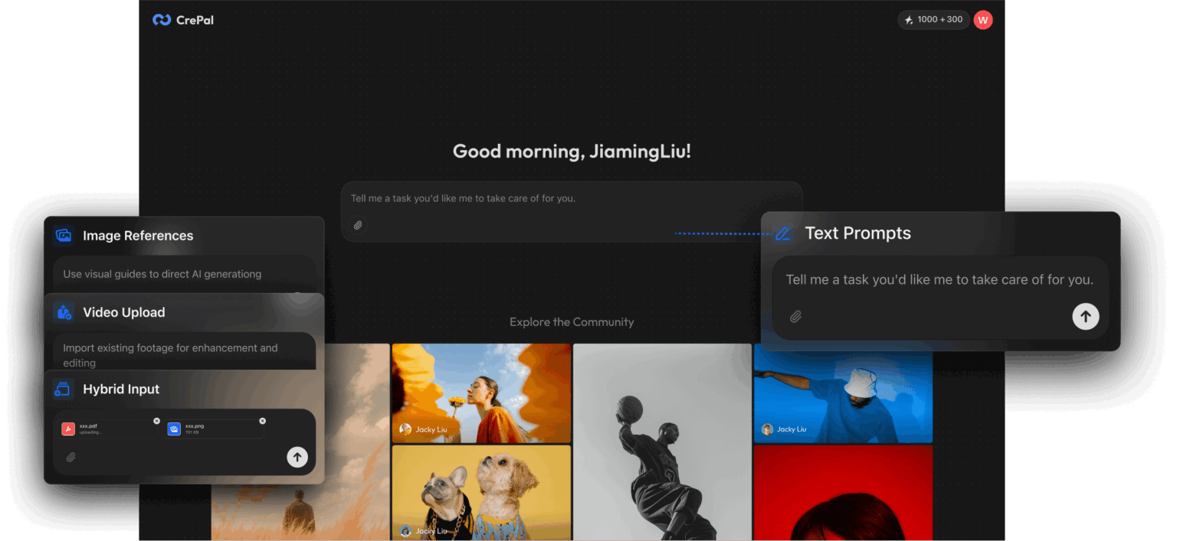Image resolution: width=1177 pixels, height=541 pixels.
Task: Open the man in bucket hat image
Action: tap(843, 393)
